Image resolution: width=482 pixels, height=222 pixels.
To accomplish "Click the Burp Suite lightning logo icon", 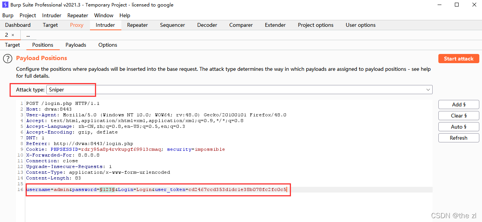I will coord(5,5).
